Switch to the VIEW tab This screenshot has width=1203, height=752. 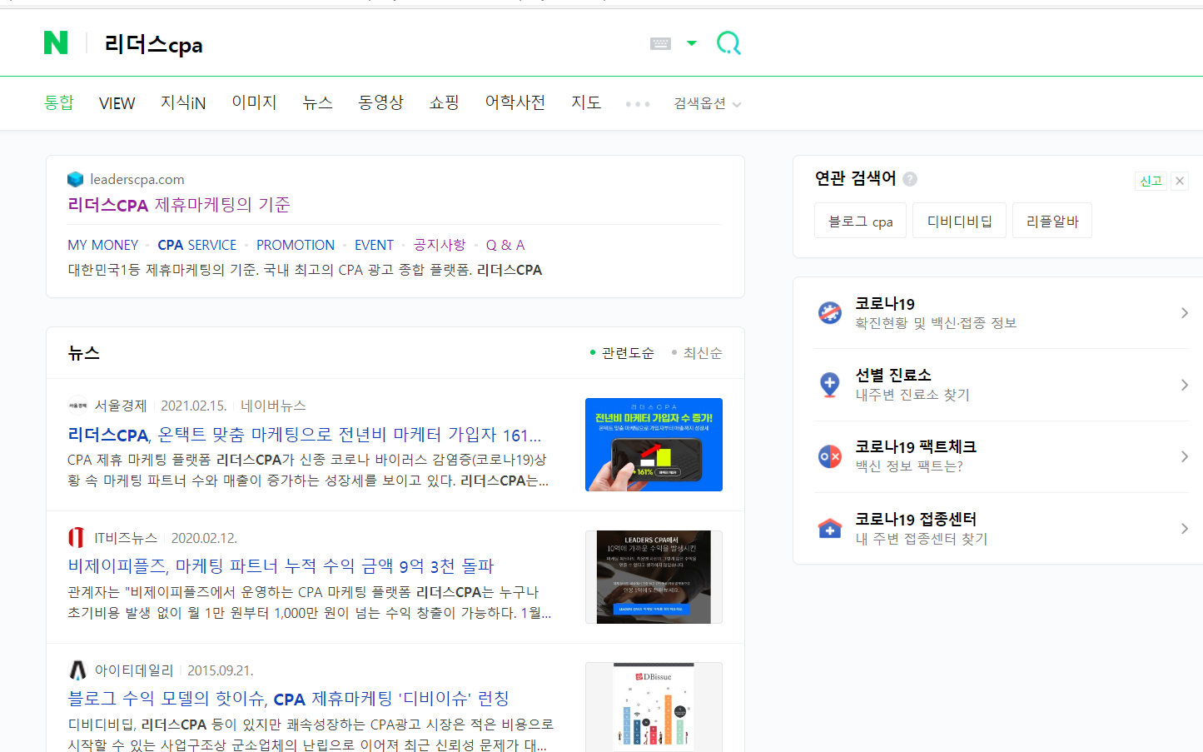click(117, 103)
